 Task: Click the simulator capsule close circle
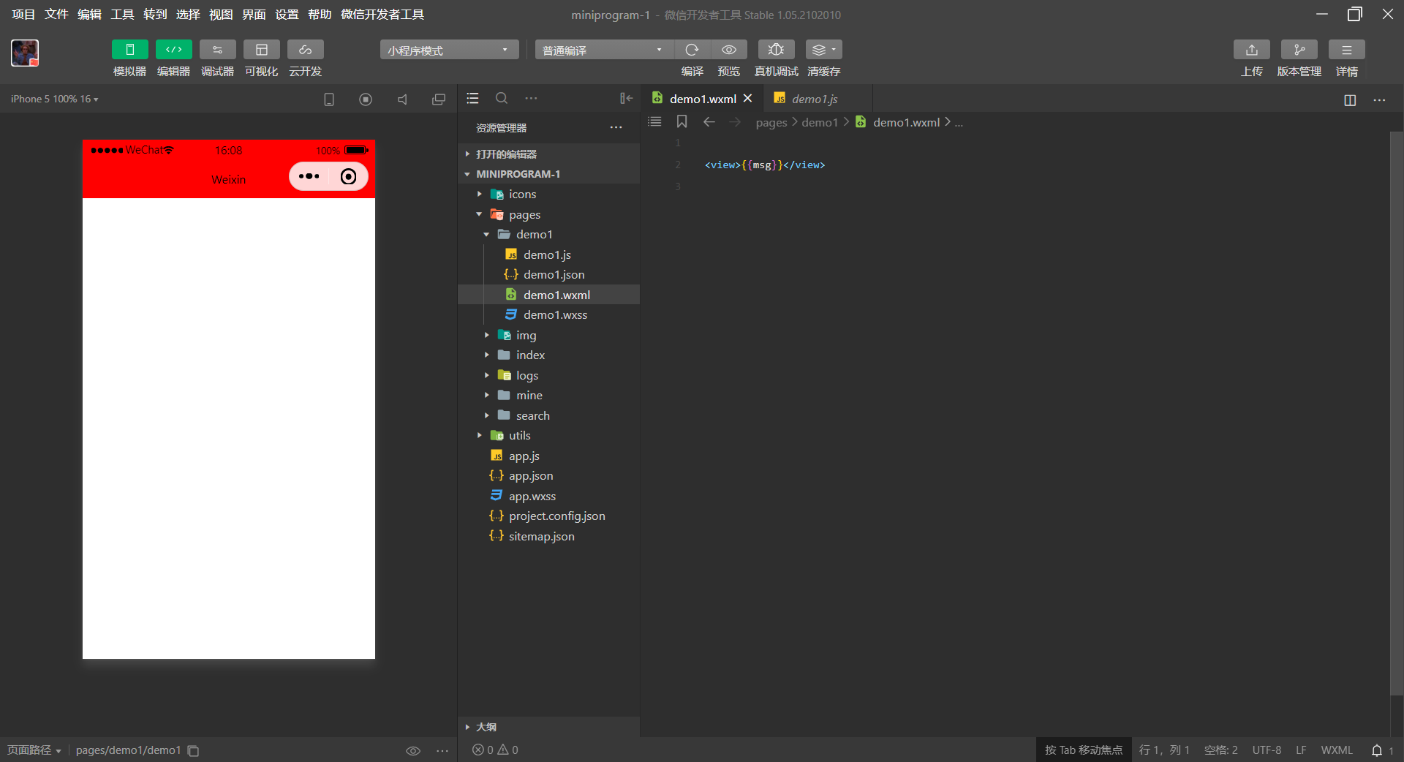point(349,176)
